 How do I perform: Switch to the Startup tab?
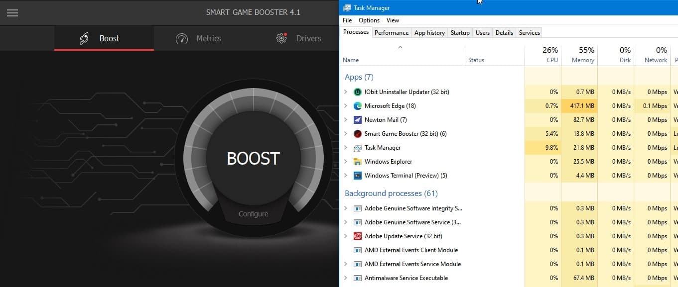[x=460, y=33]
